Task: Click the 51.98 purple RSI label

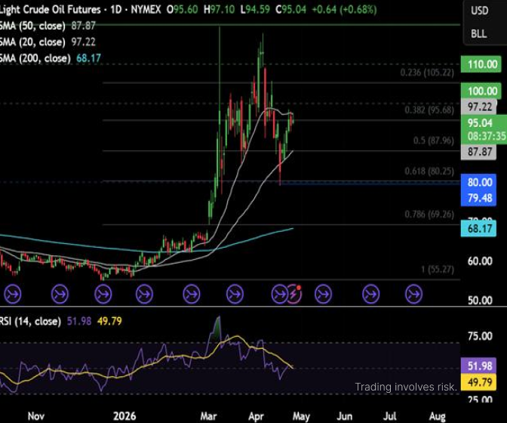Action: click(x=478, y=366)
